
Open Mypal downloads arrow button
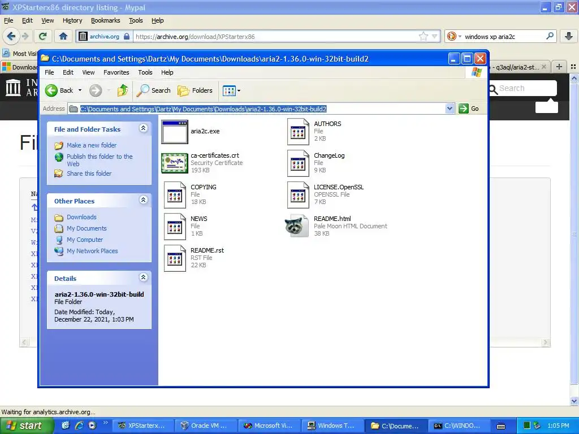(569, 36)
